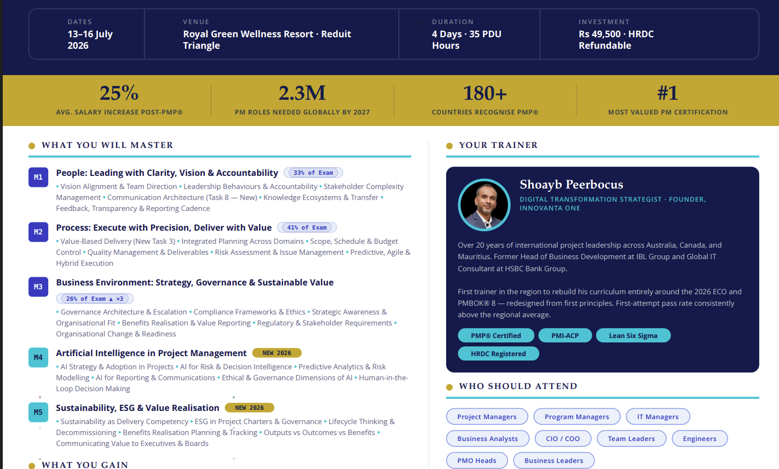Click the M5 module badge
Viewport: 779px width, 469px height.
pyautogui.click(x=38, y=412)
